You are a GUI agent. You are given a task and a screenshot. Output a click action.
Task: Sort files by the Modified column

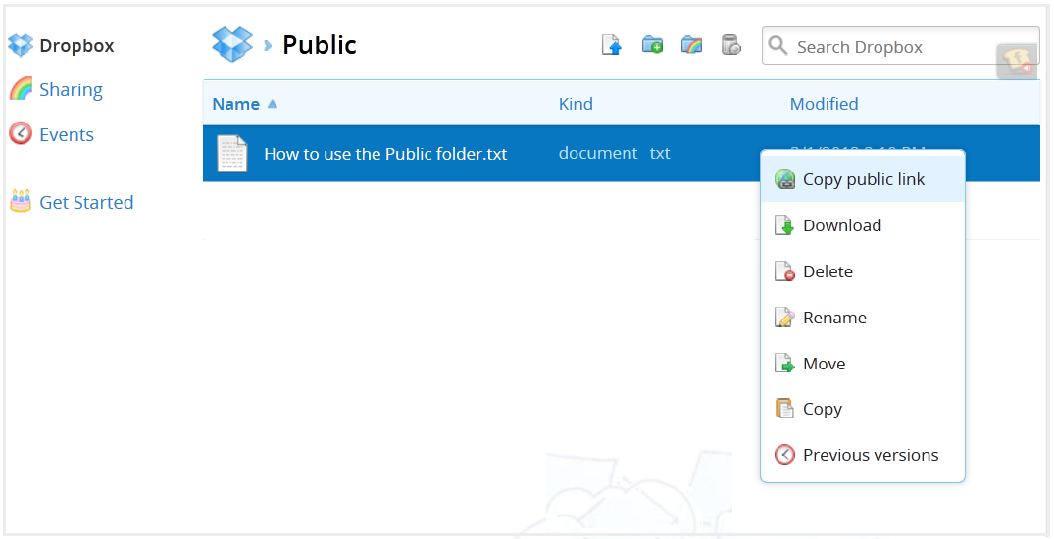(x=825, y=104)
